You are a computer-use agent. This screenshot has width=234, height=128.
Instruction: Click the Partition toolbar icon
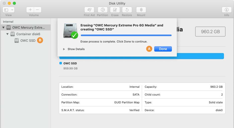(102, 10)
